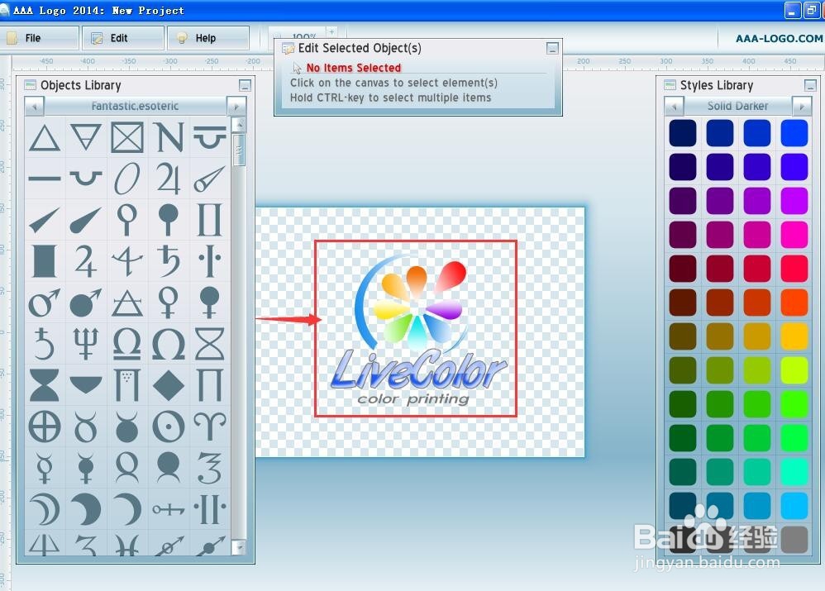The image size is (825, 591).
Task: Insert the crossed square symbol
Action: (127, 138)
